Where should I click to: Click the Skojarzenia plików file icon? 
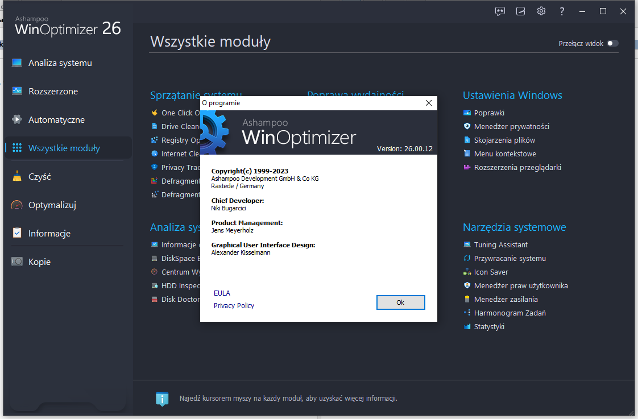click(x=467, y=140)
